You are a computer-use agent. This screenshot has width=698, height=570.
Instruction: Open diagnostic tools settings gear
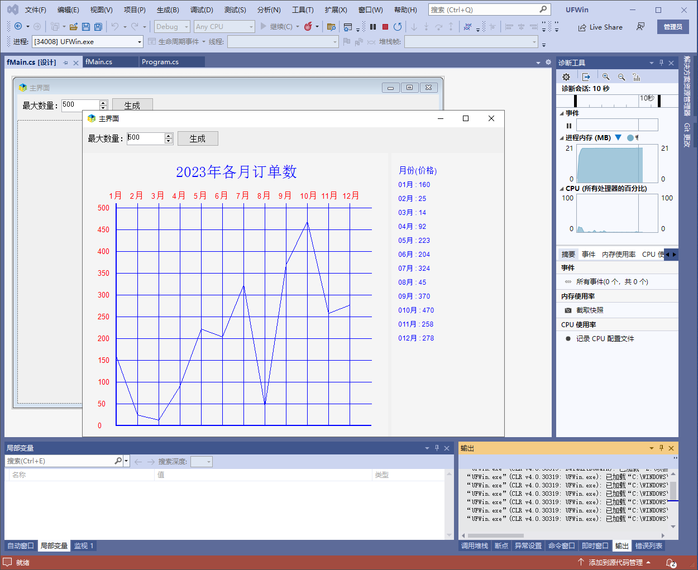(566, 77)
